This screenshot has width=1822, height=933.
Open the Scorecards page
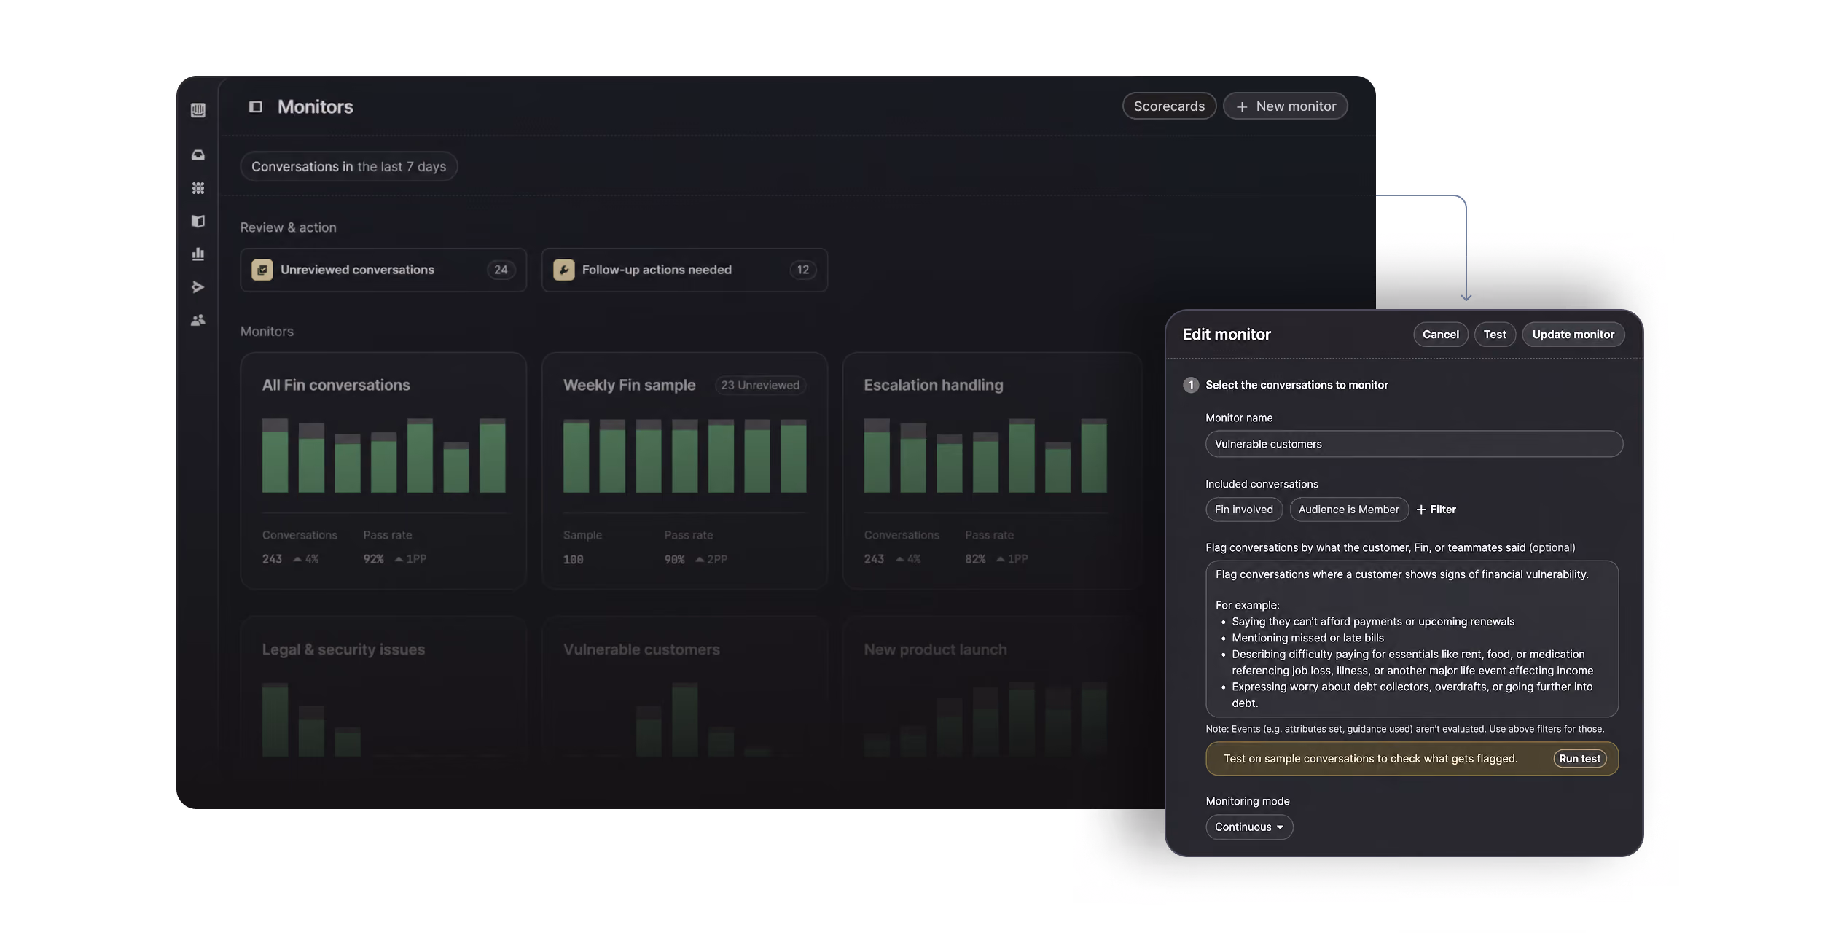coord(1169,106)
